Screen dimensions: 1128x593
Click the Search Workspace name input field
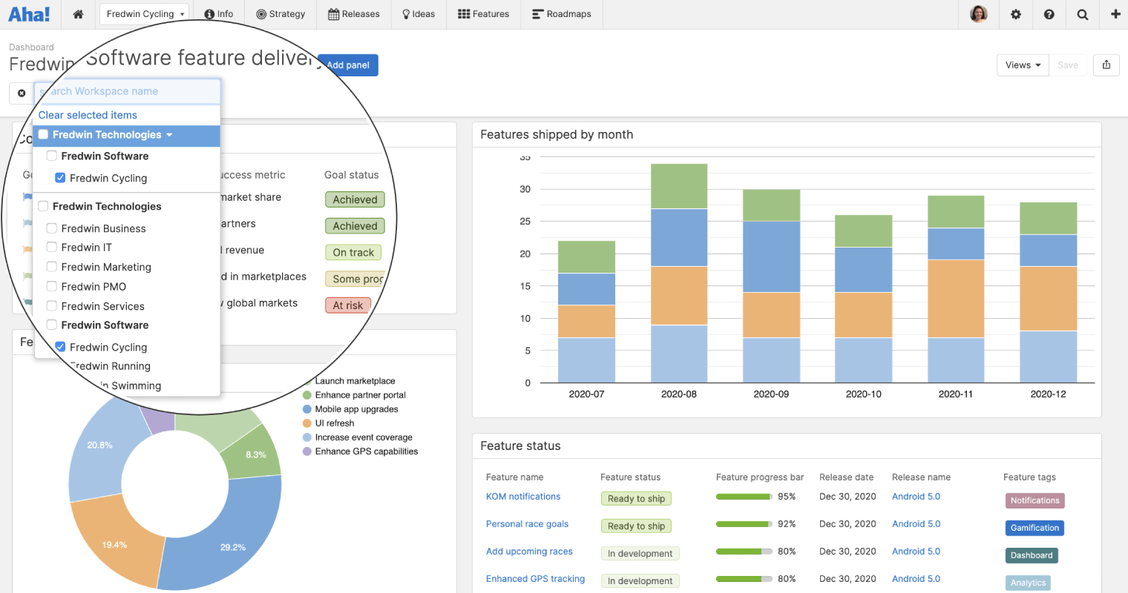tap(128, 91)
